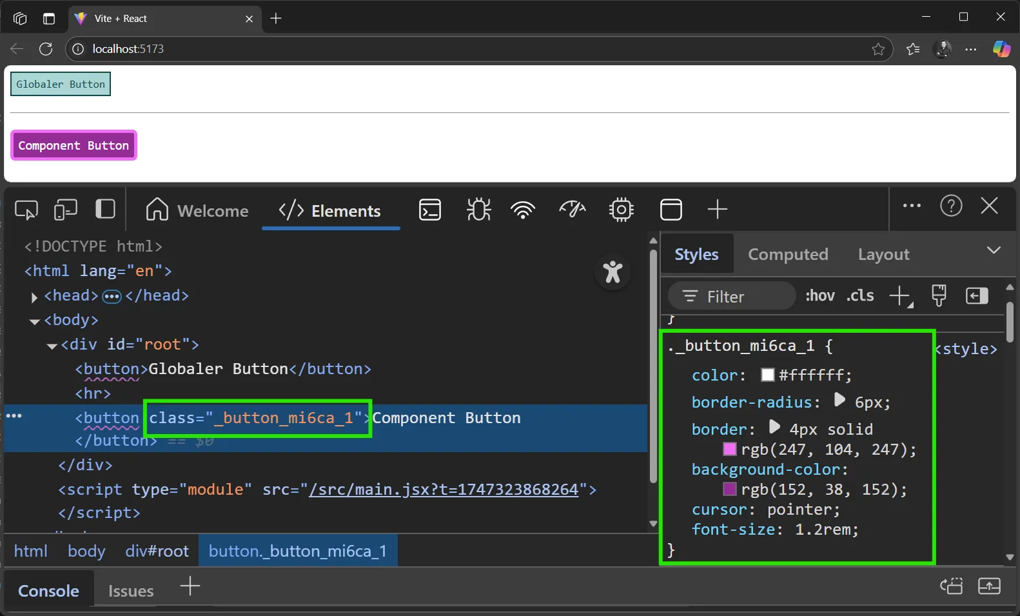The width and height of the screenshot is (1020, 616).
Task: Toggle the .cls class editor
Action: click(x=860, y=295)
